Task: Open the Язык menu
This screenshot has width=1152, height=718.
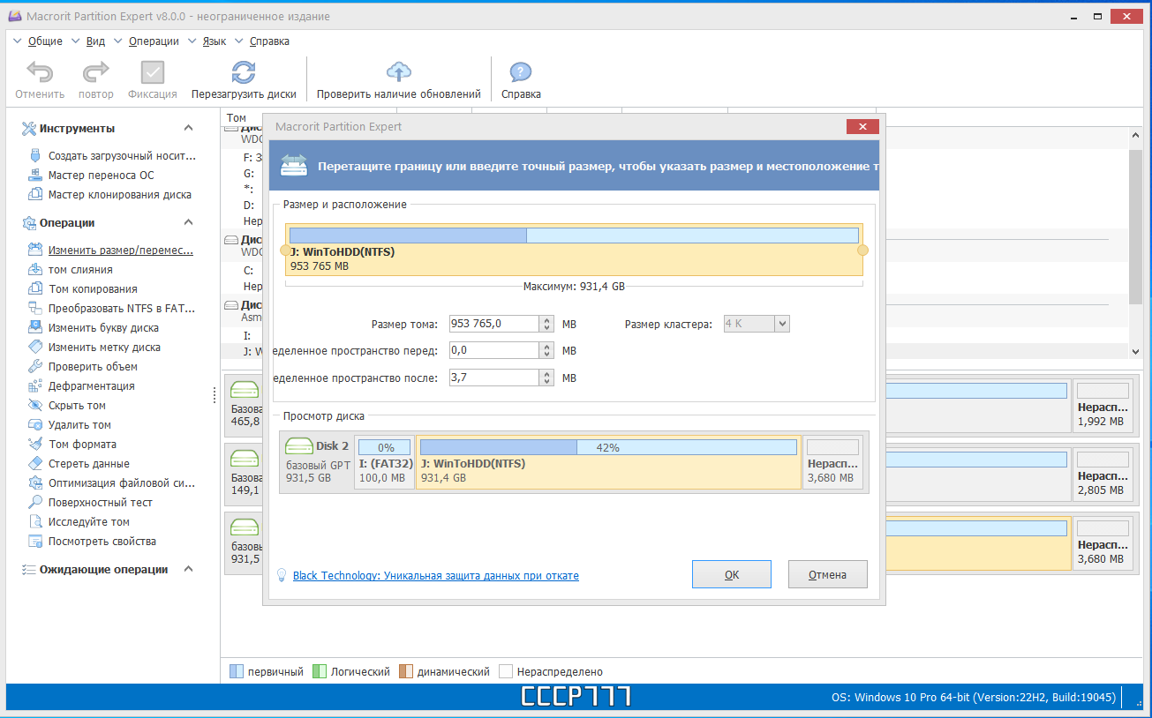Action: [x=215, y=41]
